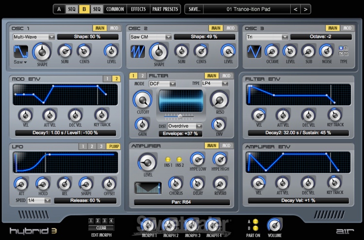Viewport: 364px width, 240px height.
Task: Open the OSC 3 Tri waveform dropdown
Action: click(x=267, y=37)
